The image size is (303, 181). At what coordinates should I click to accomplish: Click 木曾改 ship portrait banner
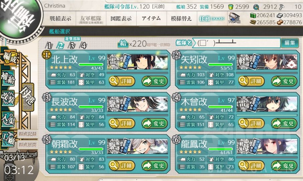pos(267,104)
